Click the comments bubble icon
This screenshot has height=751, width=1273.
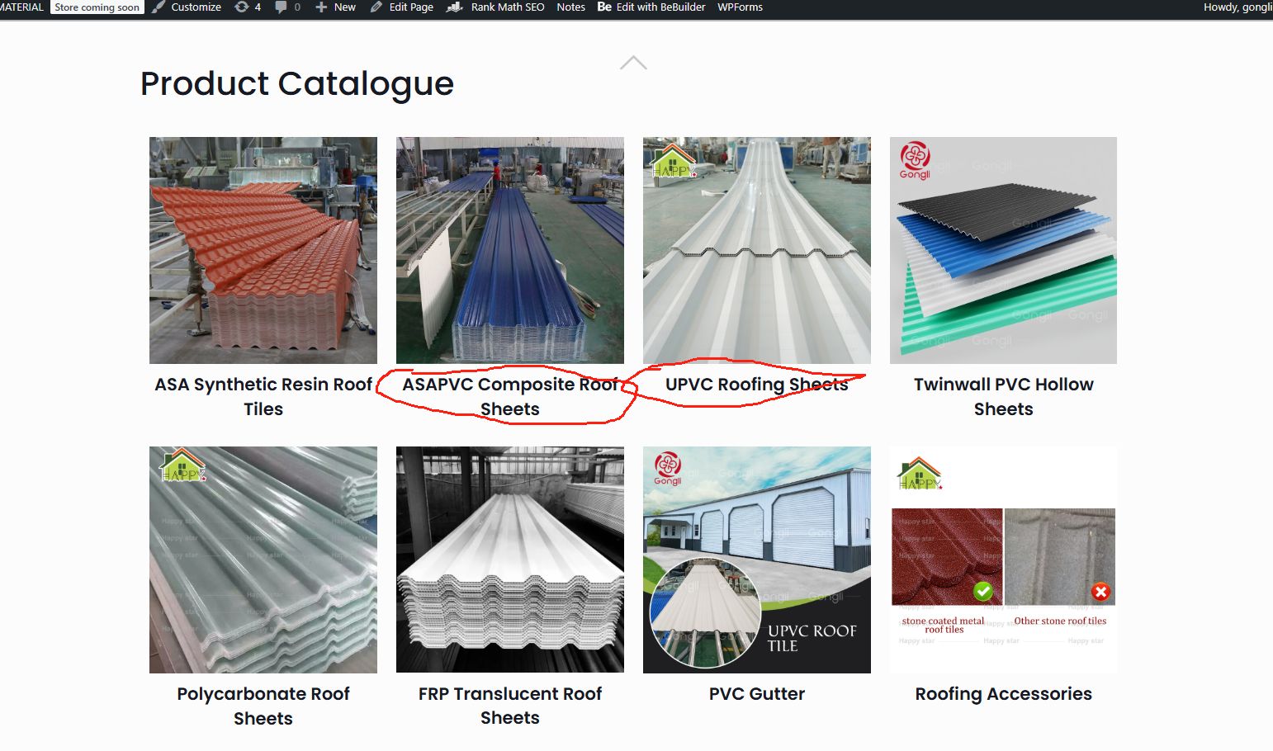click(x=281, y=7)
